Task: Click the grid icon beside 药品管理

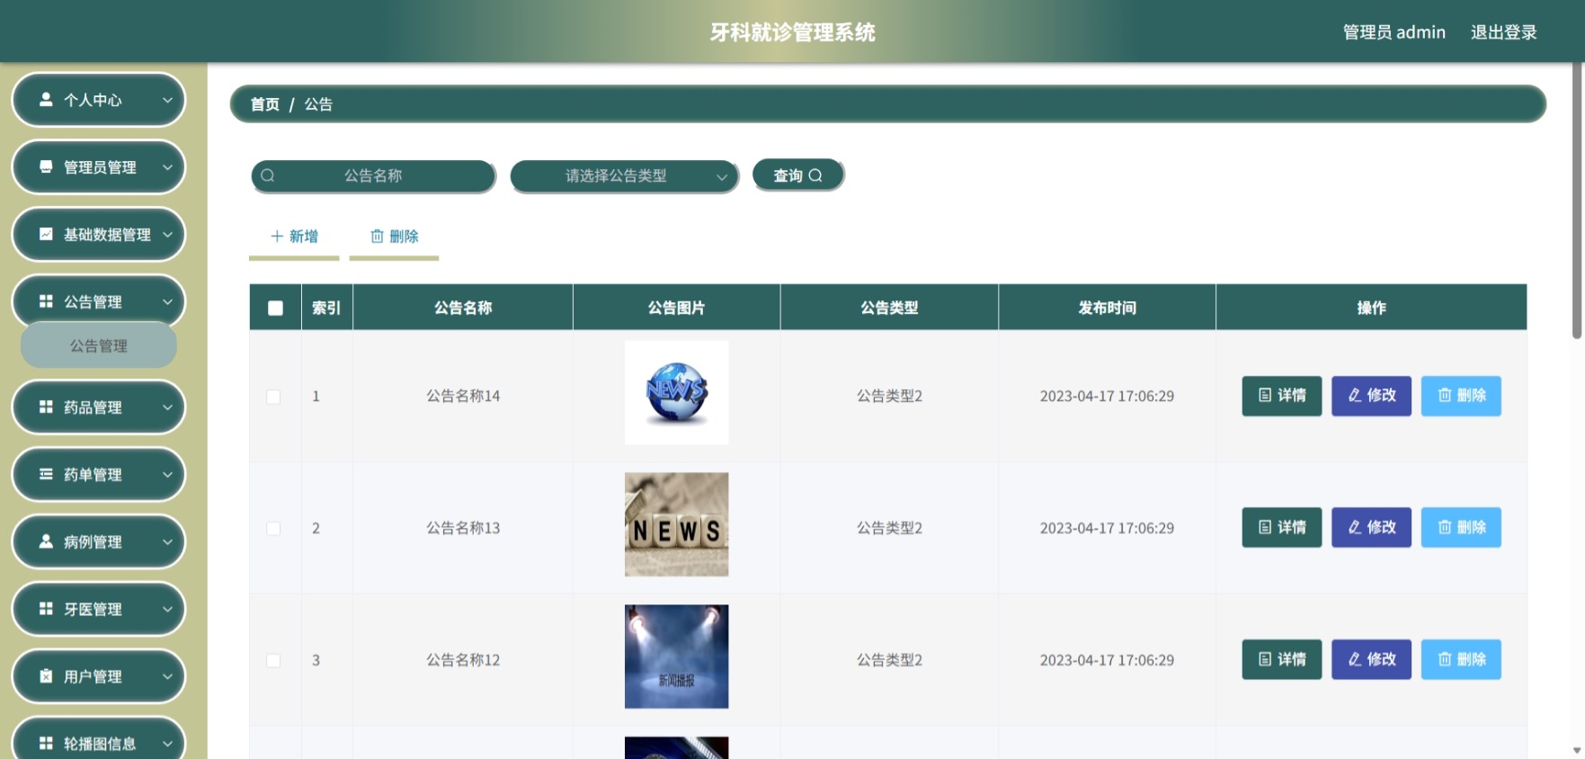Action: pyautogui.click(x=46, y=406)
